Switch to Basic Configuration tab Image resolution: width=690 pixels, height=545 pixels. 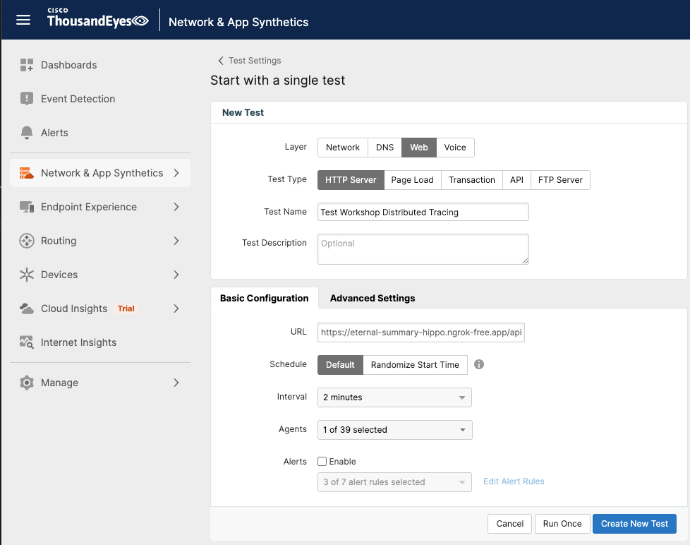[x=265, y=298]
